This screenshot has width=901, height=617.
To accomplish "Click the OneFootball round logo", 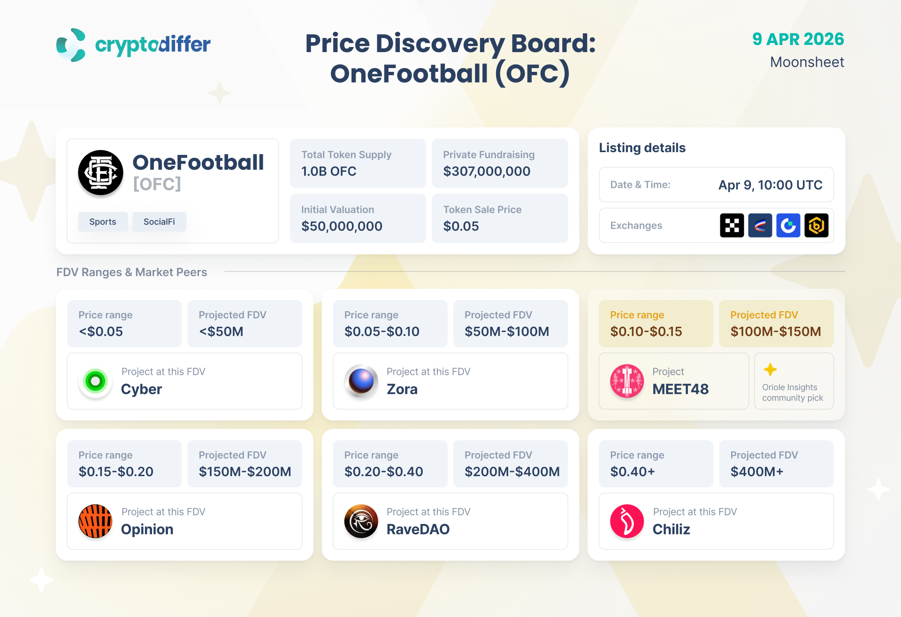I will (x=100, y=172).
